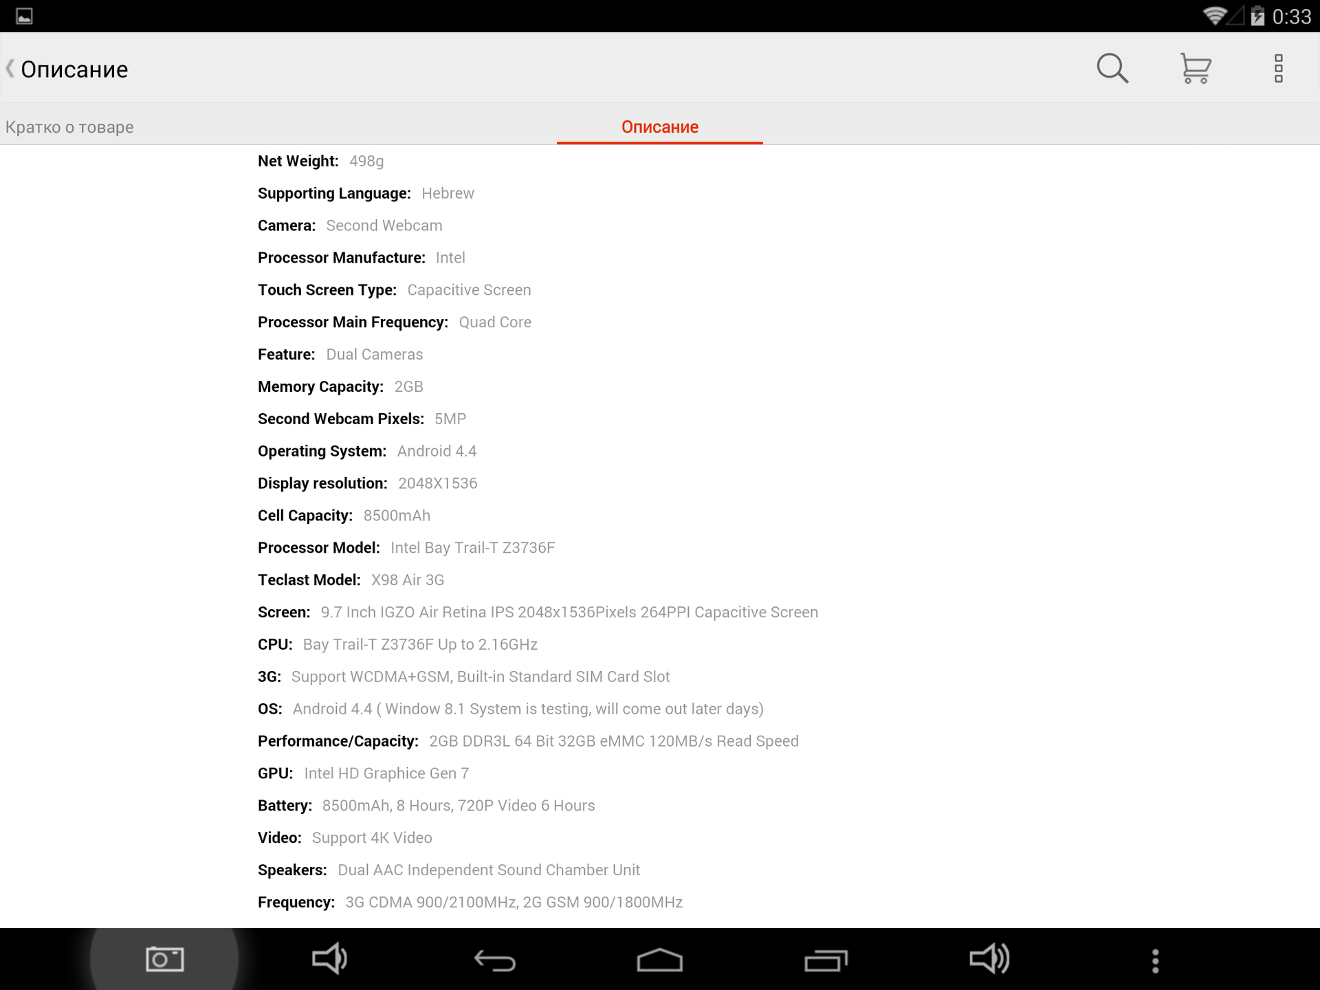Tap the Wi-Fi status icon
Viewport: 1320px width, 990px height.
[x=1215, y=16]
